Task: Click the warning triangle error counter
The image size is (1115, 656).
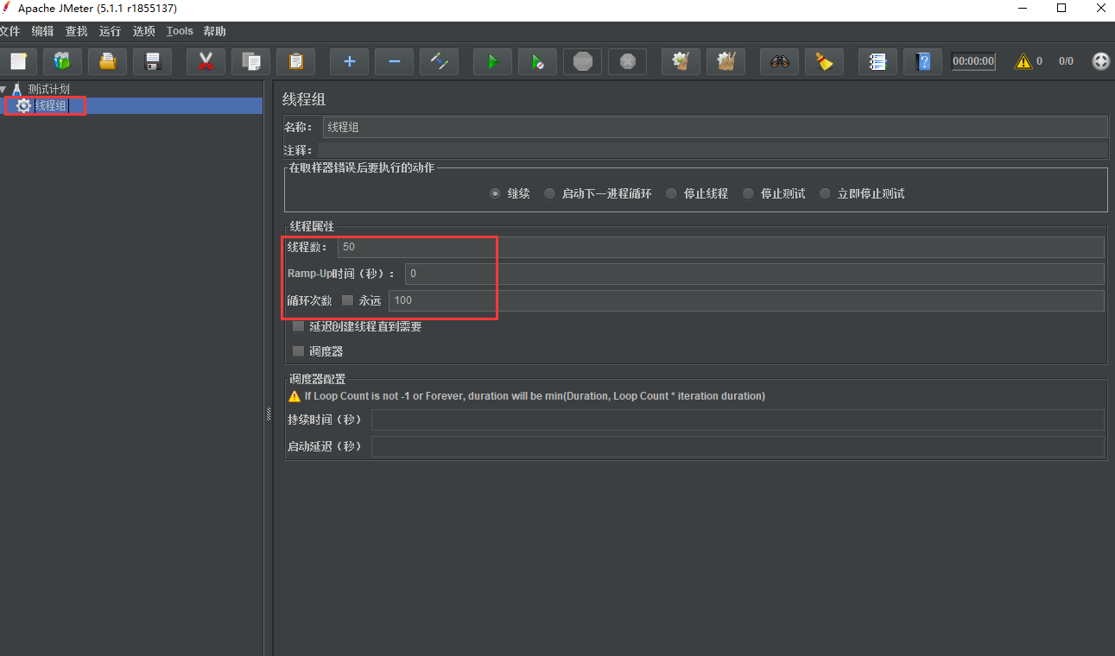Action: coord(1023,61)
